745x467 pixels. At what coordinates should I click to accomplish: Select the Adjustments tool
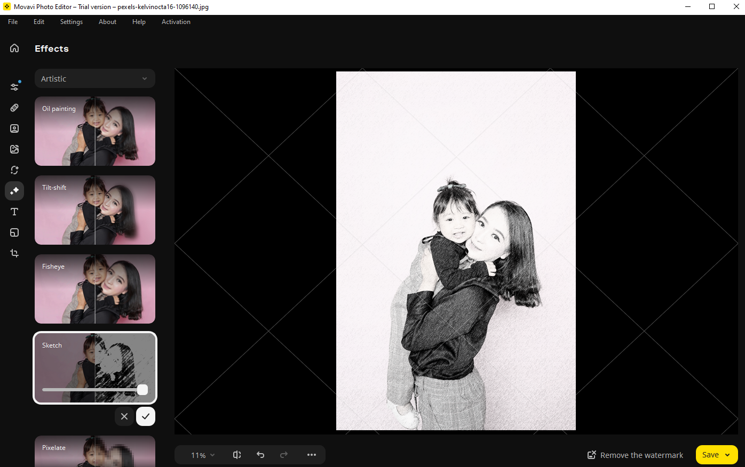click(14, 86)
